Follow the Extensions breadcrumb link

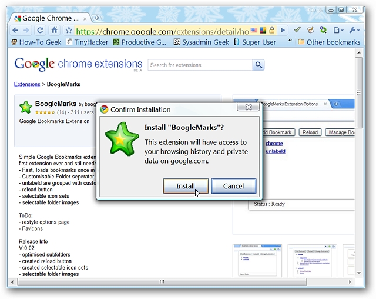[x=27, y=84]
